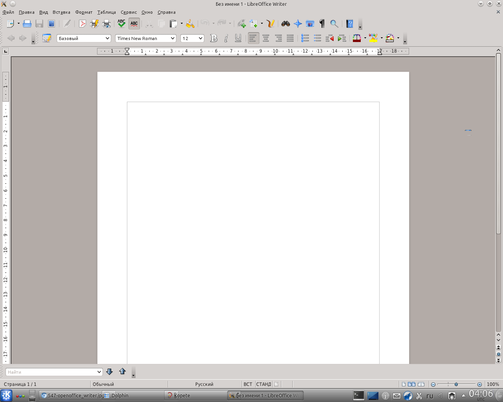The image size is (503, 402).
Task: Open KDE application launcher
Action: pyautogui.click(x=6, y=395)
